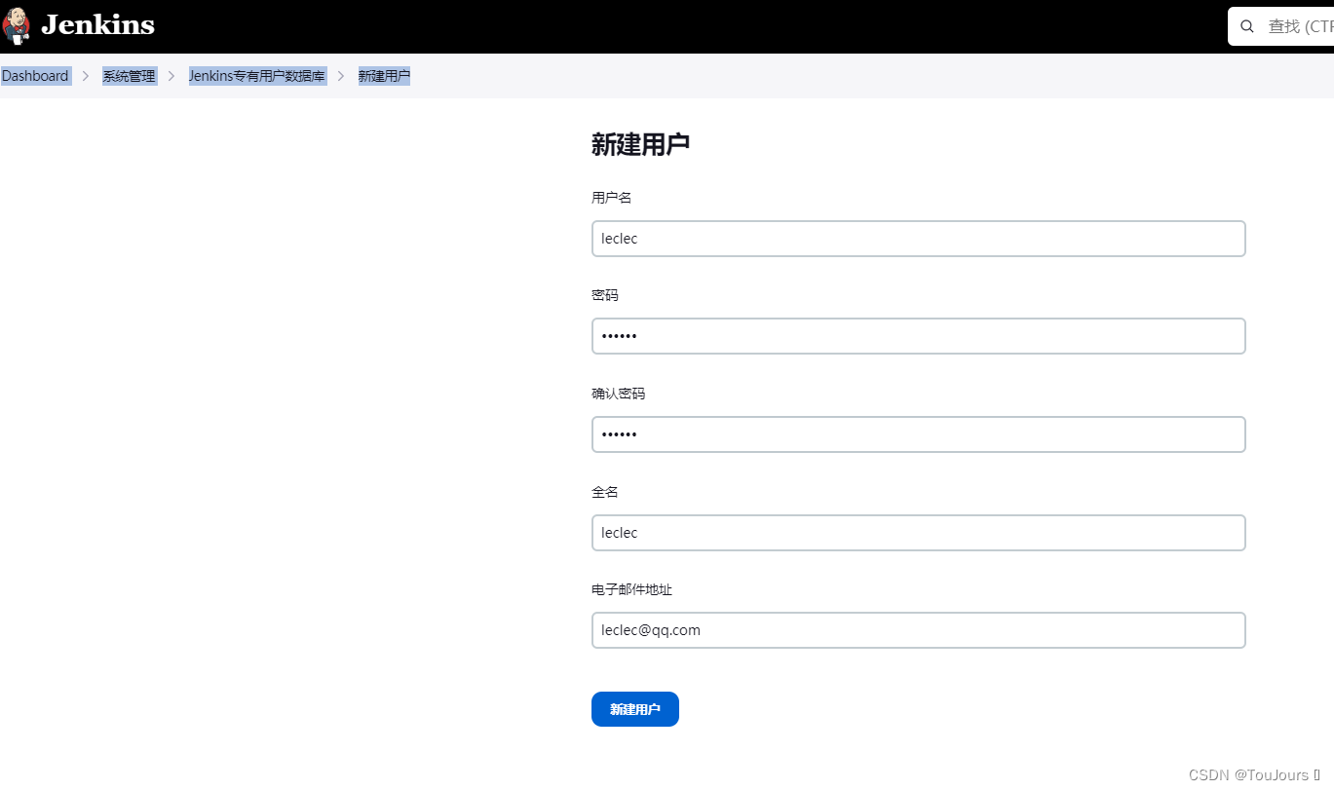
Task: Click the 用户名 input field
Action: point(919,239)
